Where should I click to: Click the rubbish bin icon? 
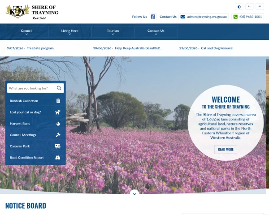pyautogui.click(x=58, y=101)
